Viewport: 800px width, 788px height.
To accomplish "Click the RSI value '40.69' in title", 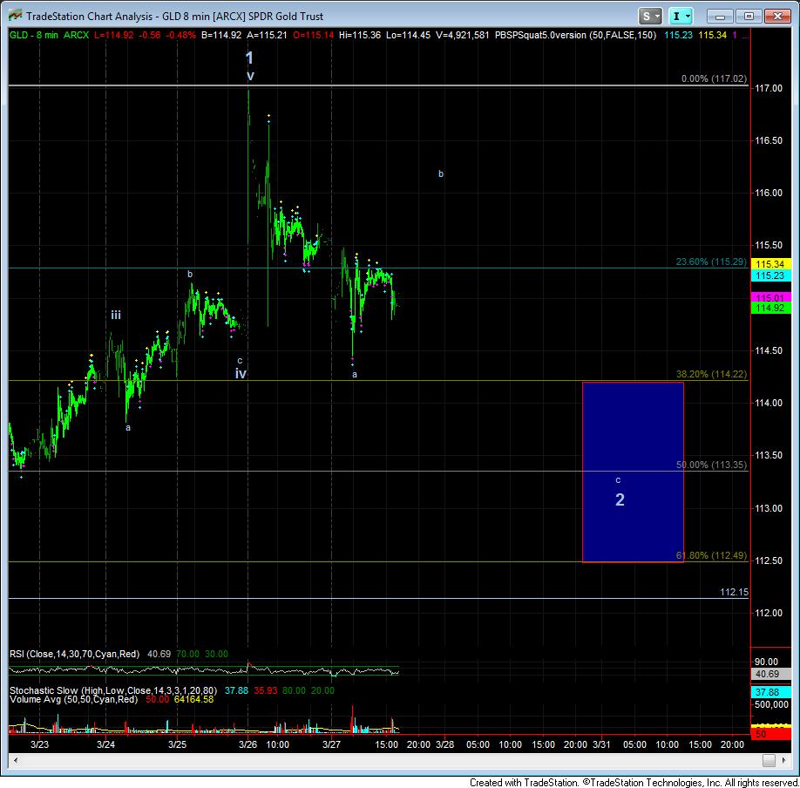I will click(159, 654).
